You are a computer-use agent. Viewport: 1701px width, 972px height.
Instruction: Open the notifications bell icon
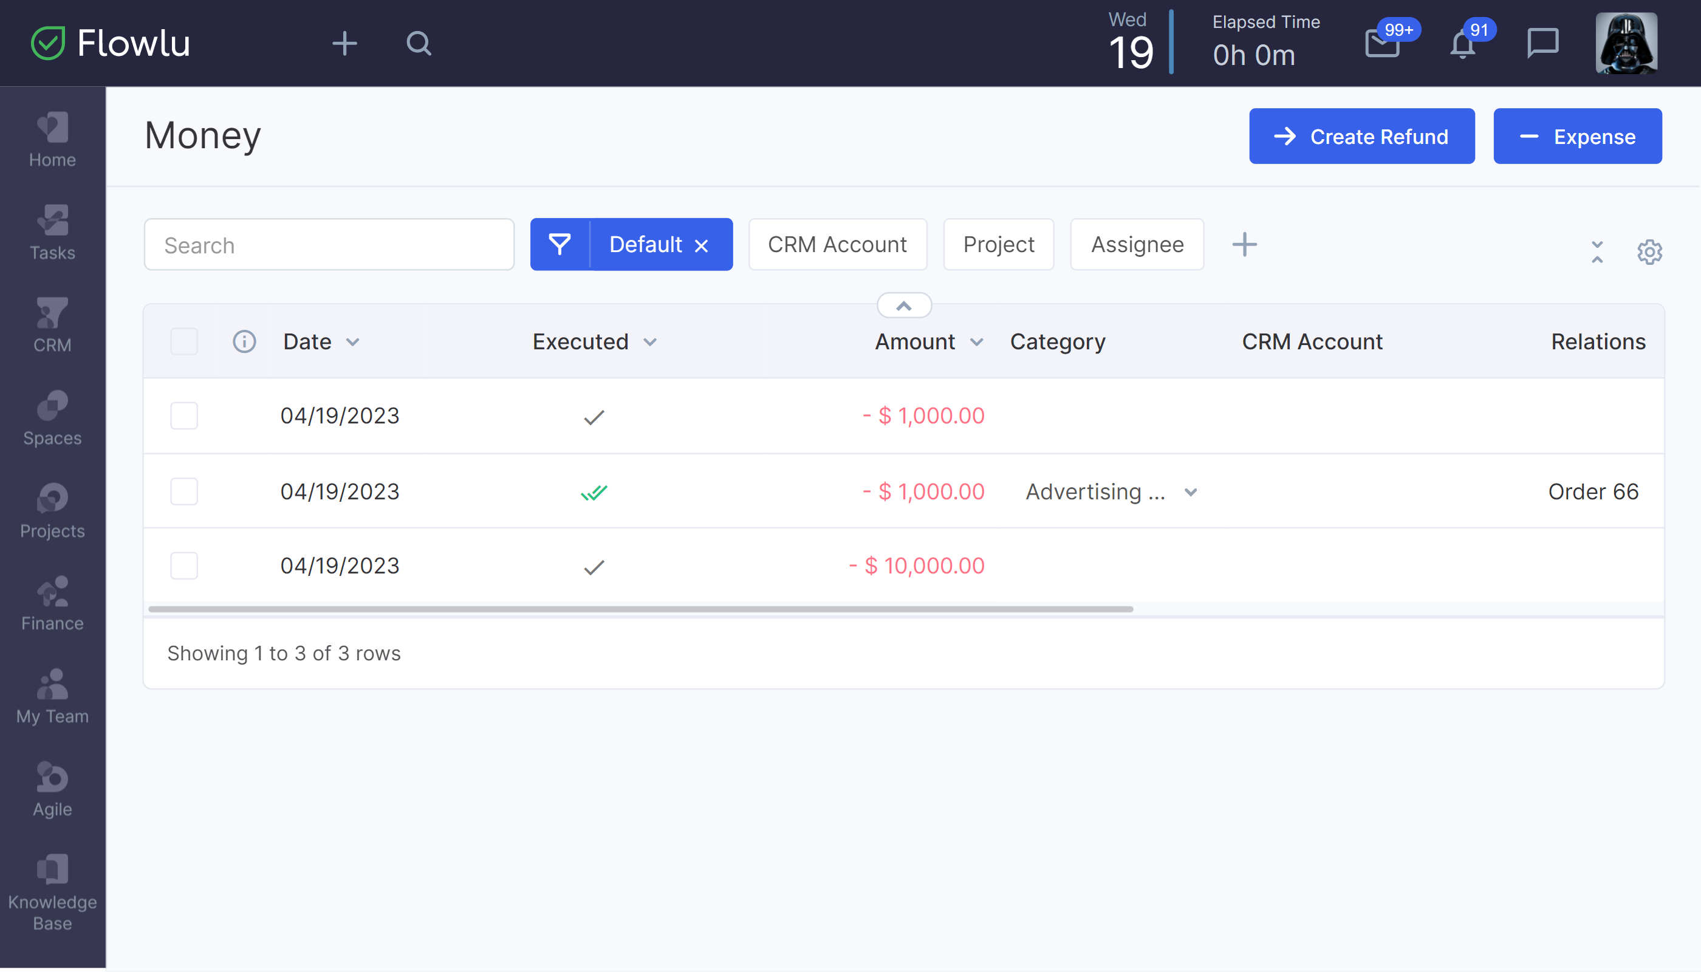coord(1462,46)
